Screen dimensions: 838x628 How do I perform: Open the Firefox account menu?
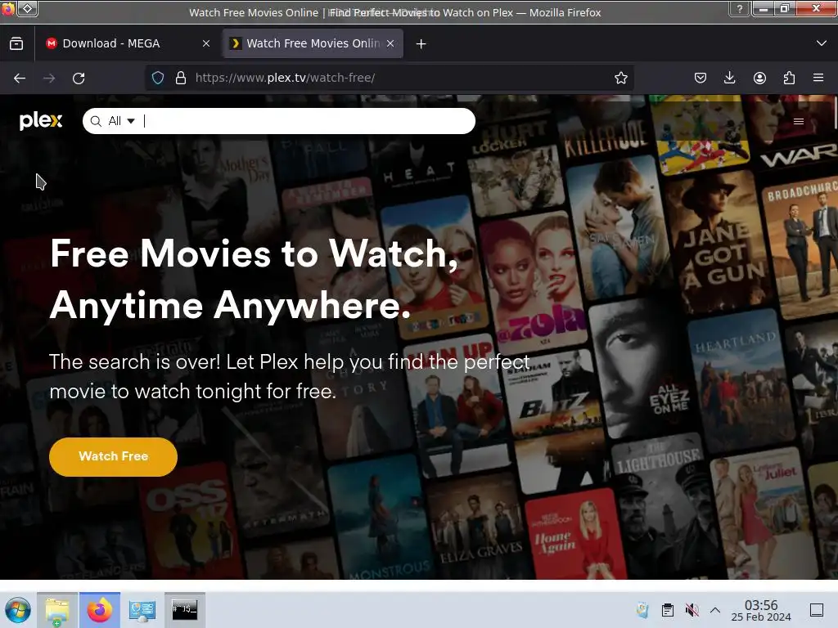click(759, 78)
